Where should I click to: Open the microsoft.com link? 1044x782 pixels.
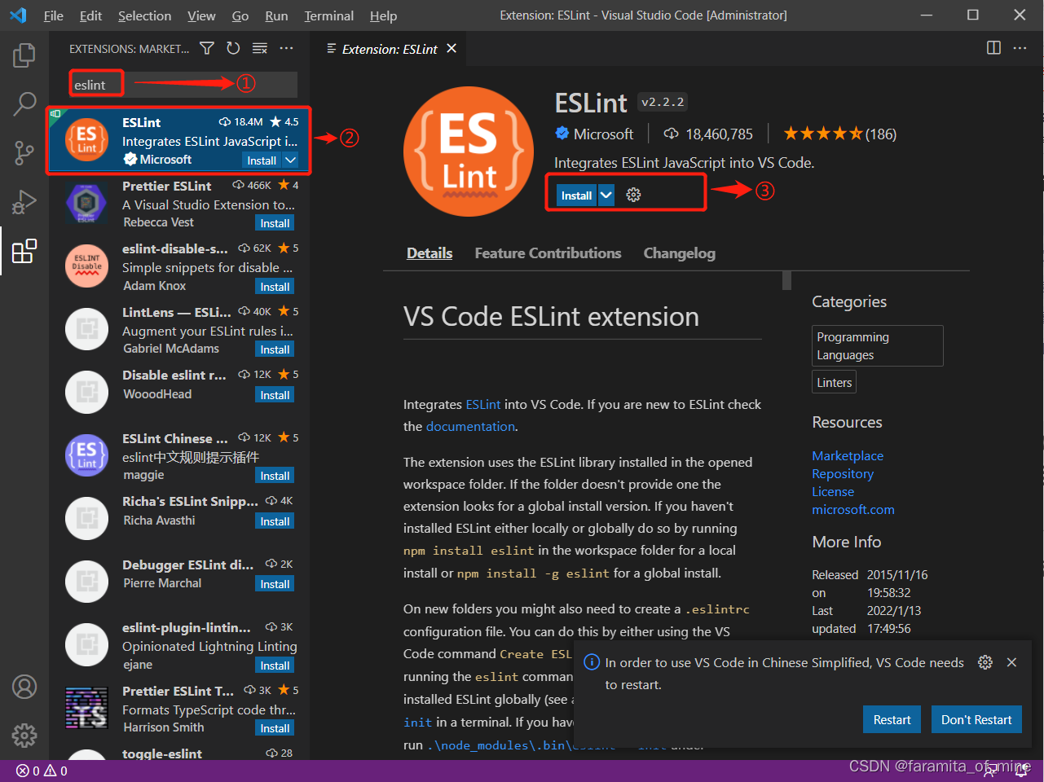pos(853,509)
